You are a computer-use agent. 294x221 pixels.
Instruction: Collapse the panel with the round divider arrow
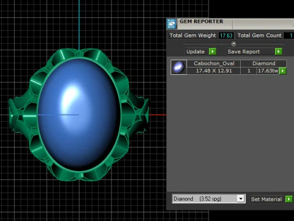click(x=234, y=44)
